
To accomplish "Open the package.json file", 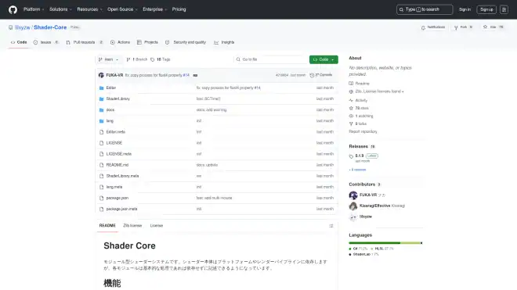I will (x=117, y=199).
